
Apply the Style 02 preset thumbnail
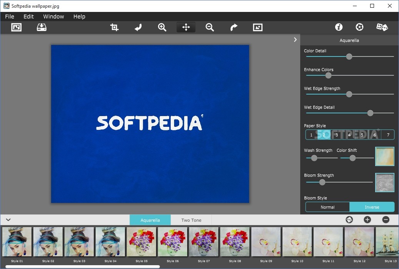(48, 242)
